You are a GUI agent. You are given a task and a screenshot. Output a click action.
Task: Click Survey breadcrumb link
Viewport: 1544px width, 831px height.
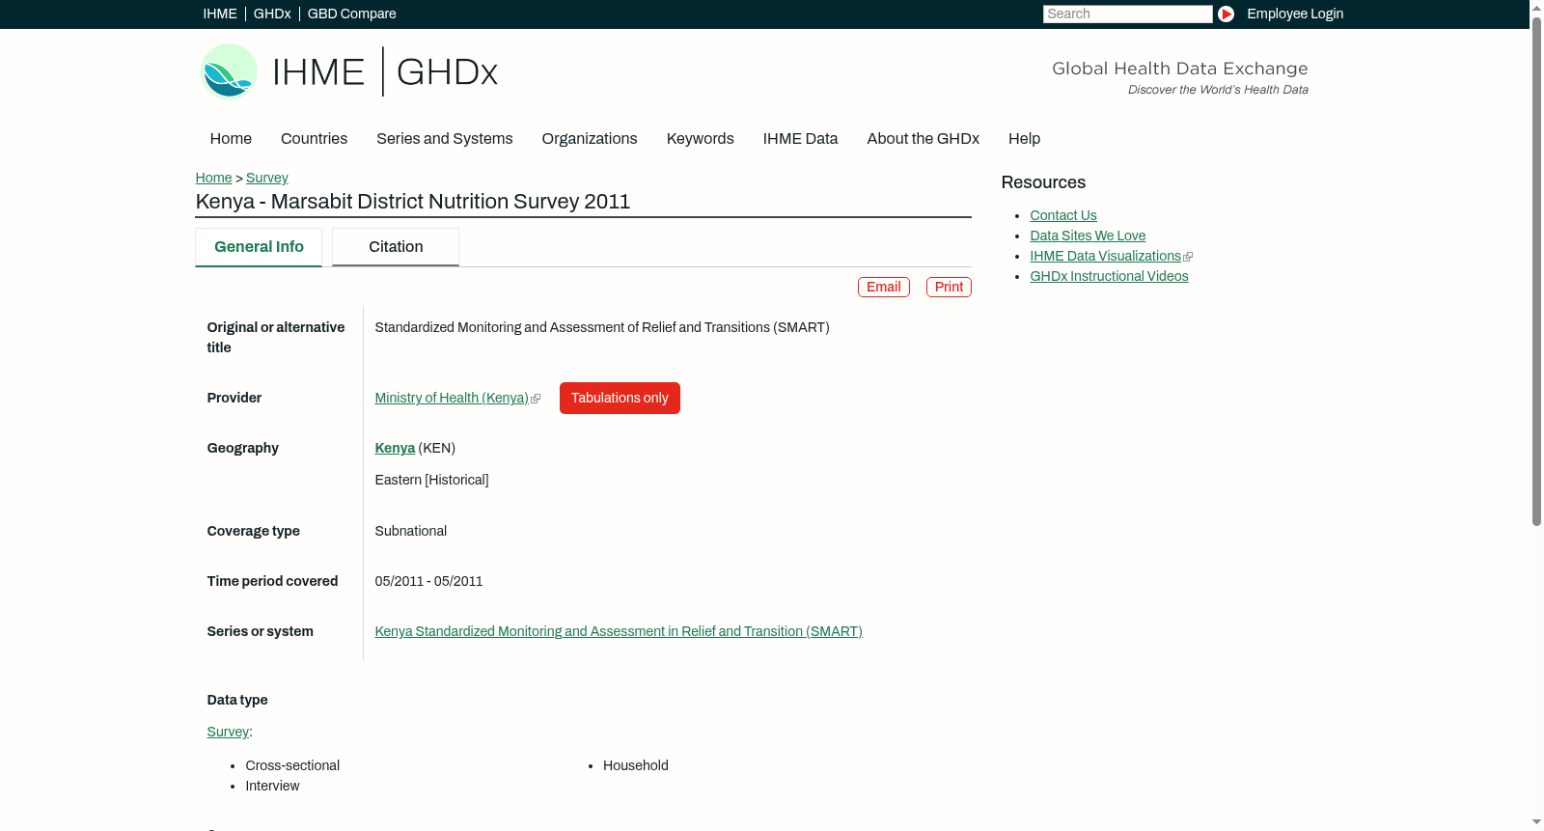pyautogui.click(x=267, y=178)
